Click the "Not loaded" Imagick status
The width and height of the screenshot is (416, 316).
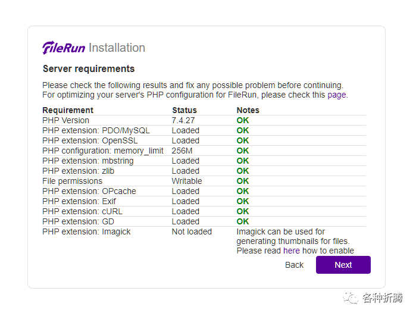tap(192, 231)
